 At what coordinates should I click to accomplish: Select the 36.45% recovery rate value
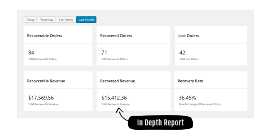(x=188, y=98)
